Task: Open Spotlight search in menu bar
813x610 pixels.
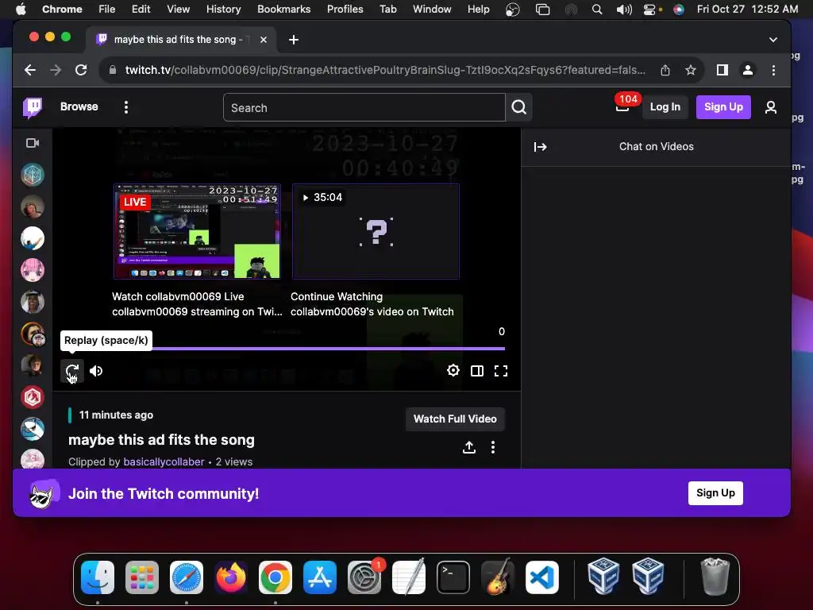Action: point(597,9)
